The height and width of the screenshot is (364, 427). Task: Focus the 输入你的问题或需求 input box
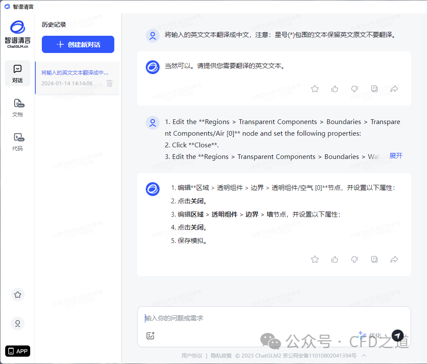point(274,318)
